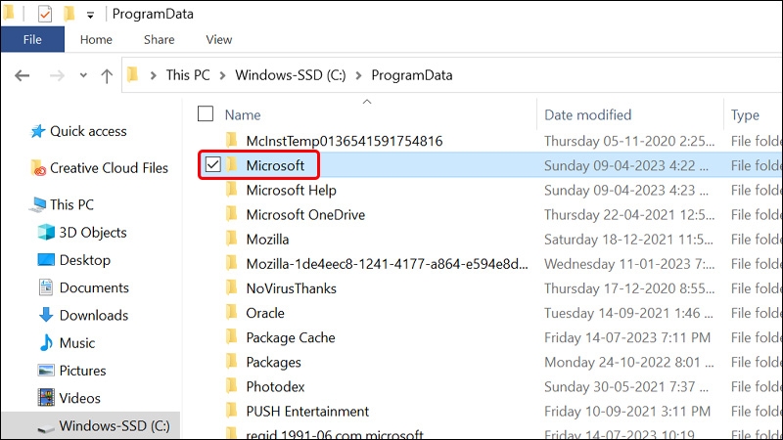The height and width of the screenshot is (440, 783).
Task: Select the Mozilla-1de4eec8-1241-4177 folder
Action: [387, 264]
